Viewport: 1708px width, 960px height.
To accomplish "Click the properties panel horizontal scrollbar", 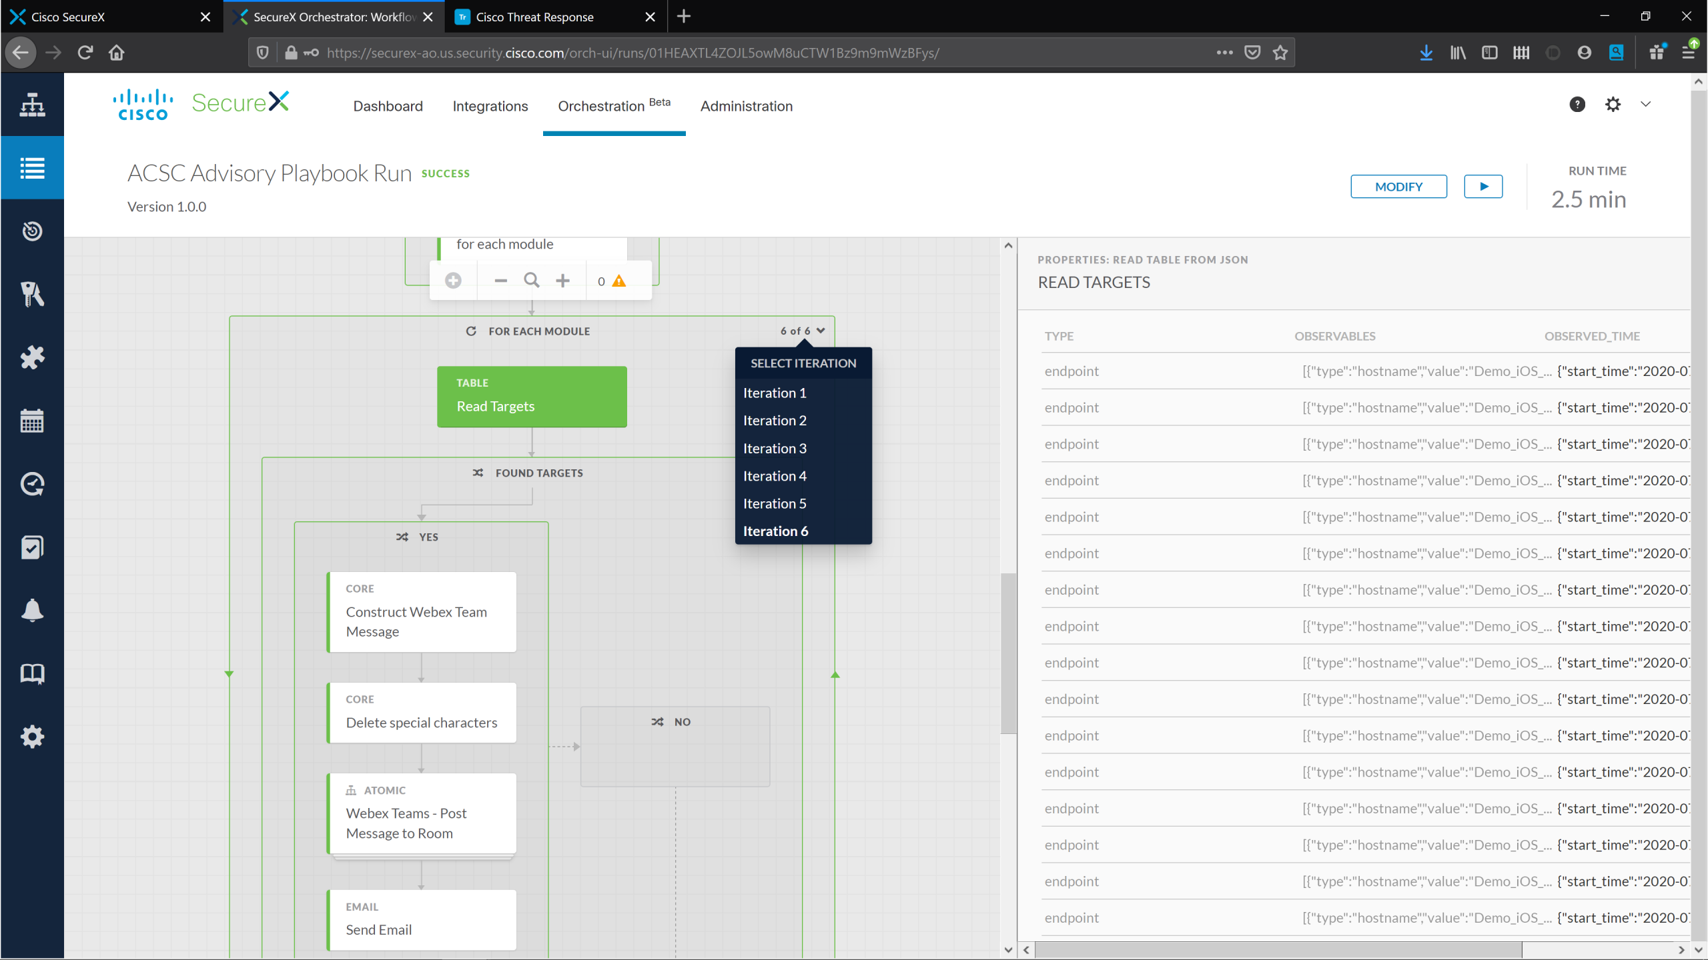I will [1278, 949].
